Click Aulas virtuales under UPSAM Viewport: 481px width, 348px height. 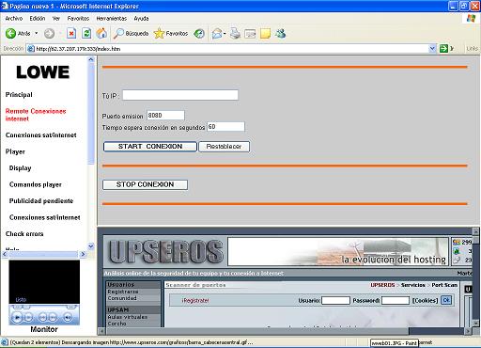(x=127, y=317)
